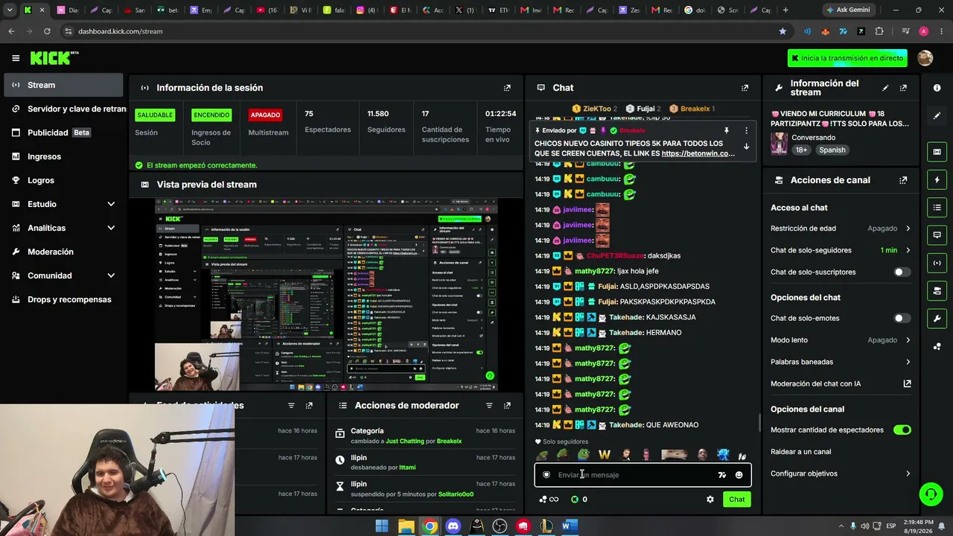The height and width of the screenshot is (536, 953).
Task: Toggle Chat de solo-suscriptores switch
Action: [x=902, y=272]
